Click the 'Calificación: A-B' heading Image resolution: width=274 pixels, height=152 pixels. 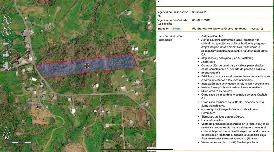coord(212,36)
